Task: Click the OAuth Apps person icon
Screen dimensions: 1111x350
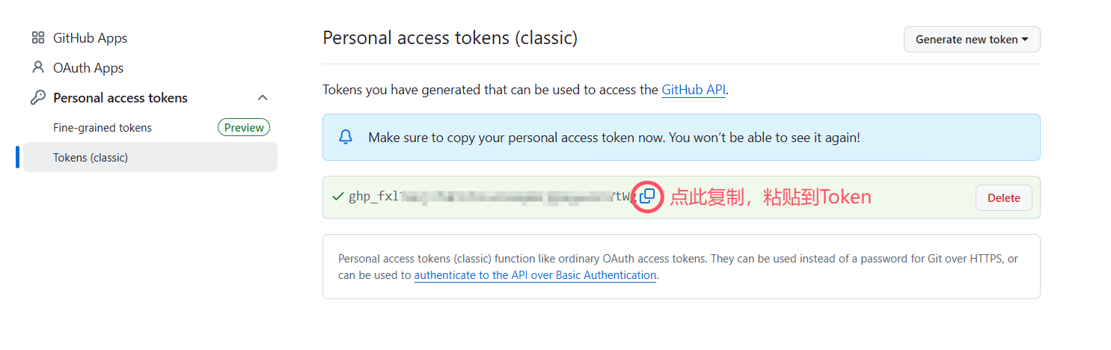Action: pos(37,68)
